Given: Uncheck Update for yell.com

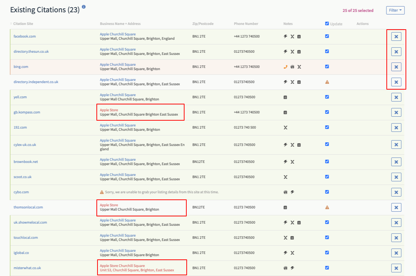Looking at the screenshot, I should 327,97.
